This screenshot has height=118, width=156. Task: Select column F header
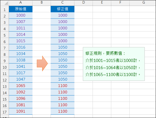(x=120, y=3)
